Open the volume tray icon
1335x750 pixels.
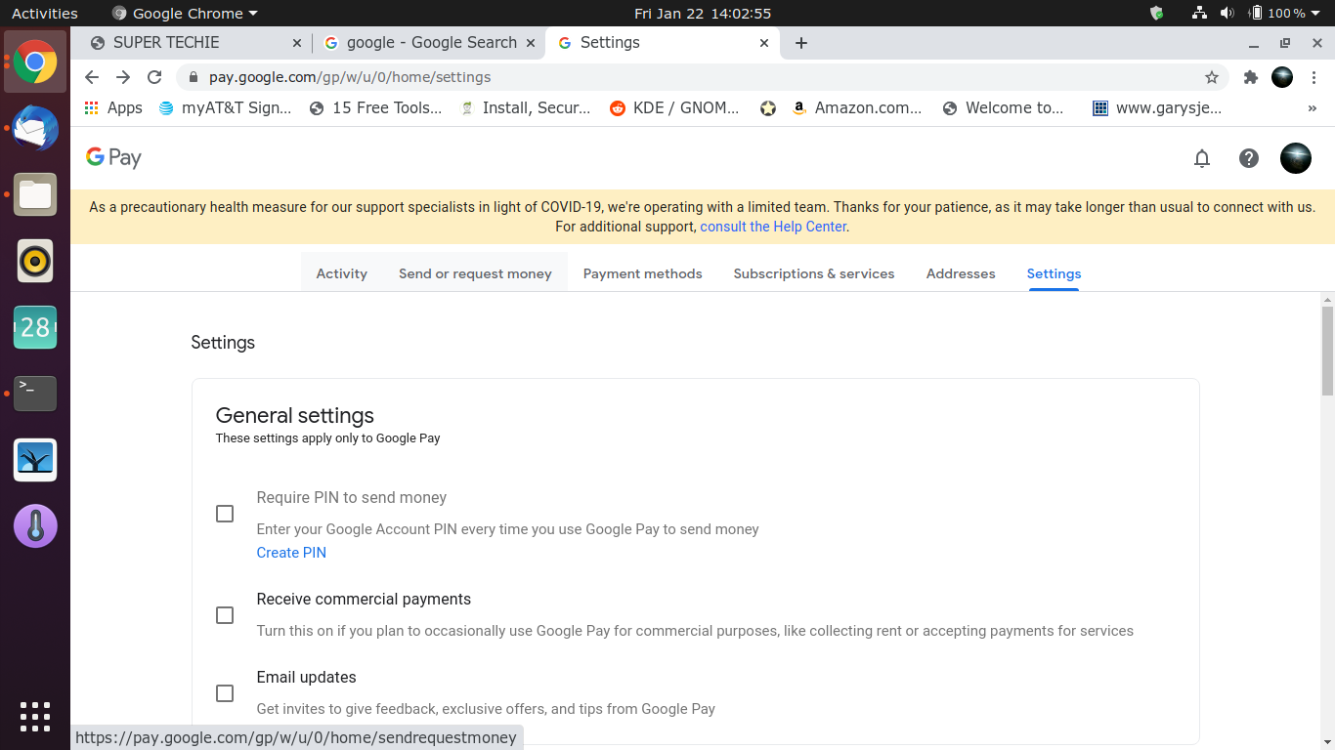1227,14
